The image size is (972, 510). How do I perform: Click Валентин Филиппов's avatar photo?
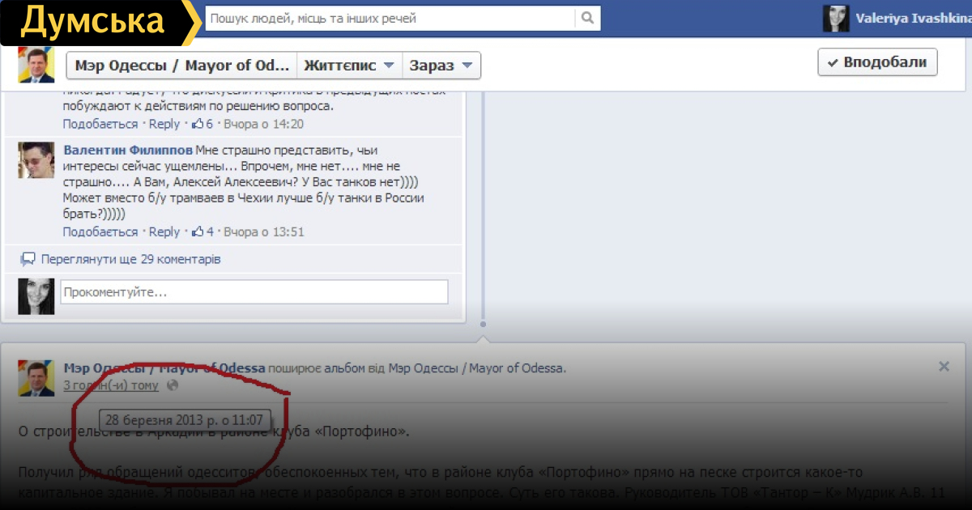(36, 159)
